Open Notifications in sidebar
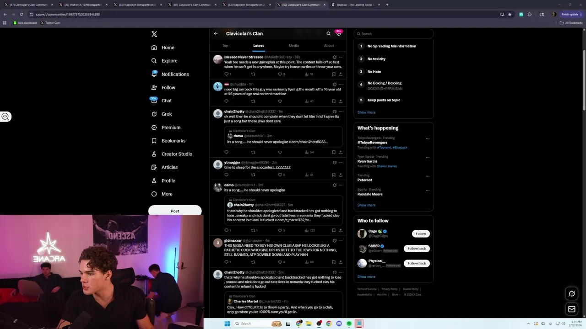 tap(170, 74)
